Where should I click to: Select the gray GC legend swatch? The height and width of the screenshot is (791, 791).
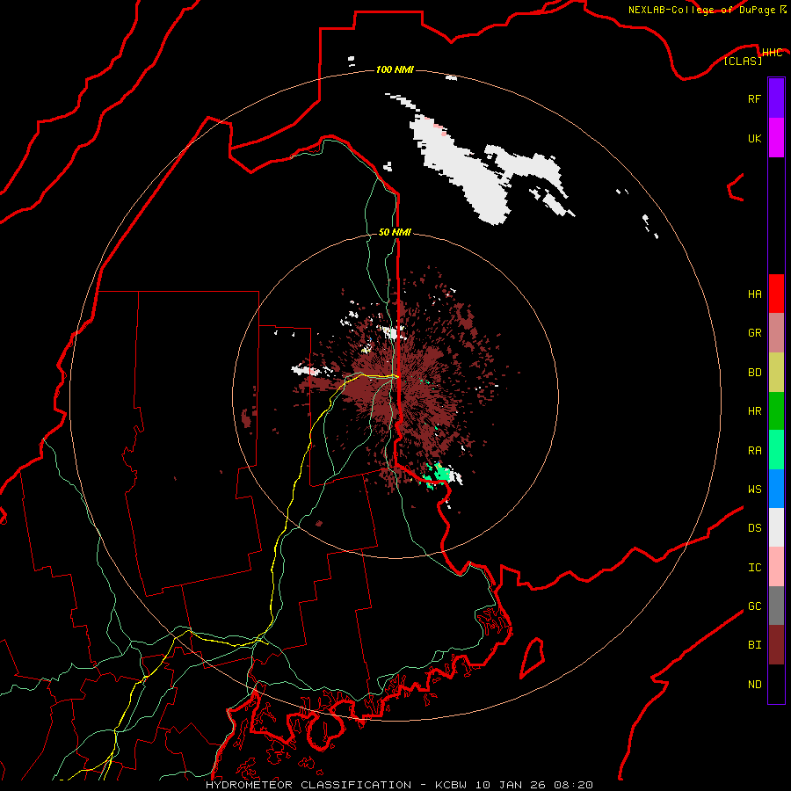(776, 606)
